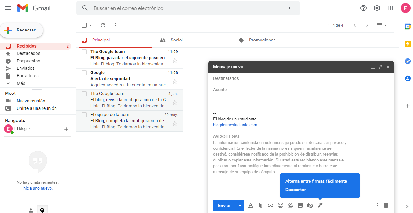
Task: Open Google Keep from the side panel
Action: (408, 44)
